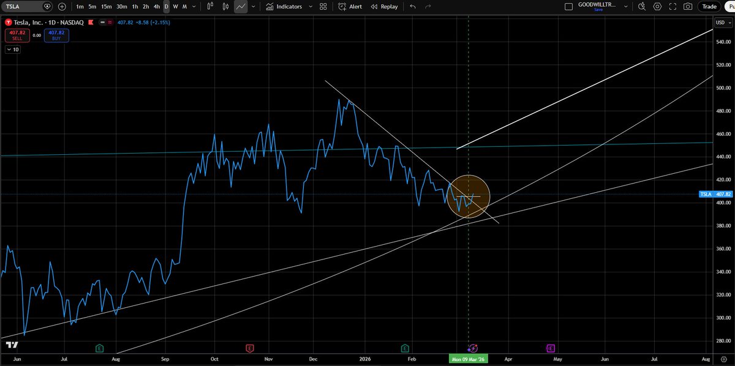Open the Indicators panel
This screenshot has width=735, height=366.
pyautogui.click(x=284, y=7)
